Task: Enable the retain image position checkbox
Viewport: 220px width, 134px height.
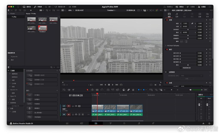Action: 180,68
